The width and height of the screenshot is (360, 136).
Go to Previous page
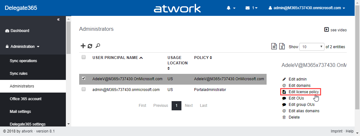161,106
